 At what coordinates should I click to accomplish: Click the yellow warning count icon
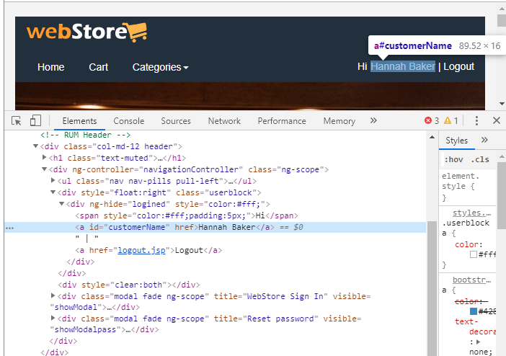tap(448, 121)
